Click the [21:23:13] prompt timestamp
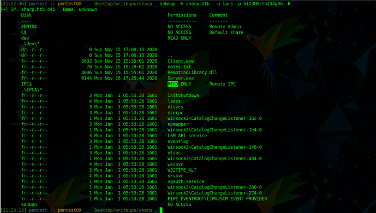The height and width of the screenshot is (213, 376). pyautogui.click(x=14, y=210)
